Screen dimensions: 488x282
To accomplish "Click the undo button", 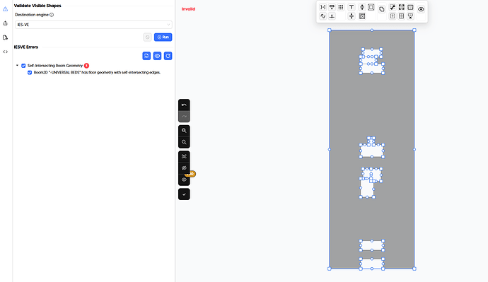I will point(184,105).
